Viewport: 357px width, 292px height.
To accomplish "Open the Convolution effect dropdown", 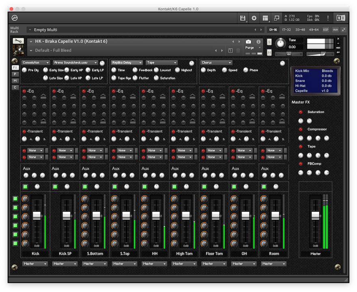I will click(36, 62).
